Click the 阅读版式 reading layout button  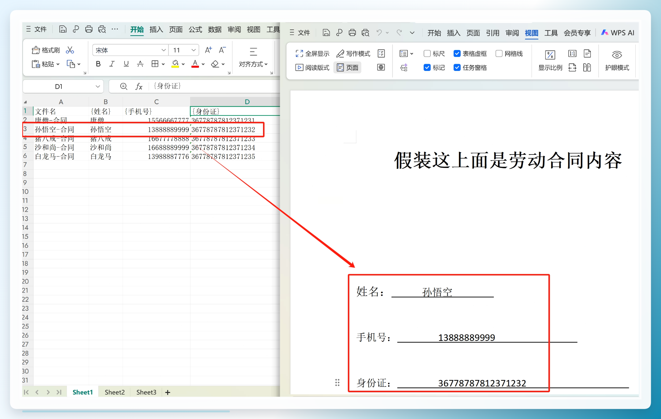point(312,67)
